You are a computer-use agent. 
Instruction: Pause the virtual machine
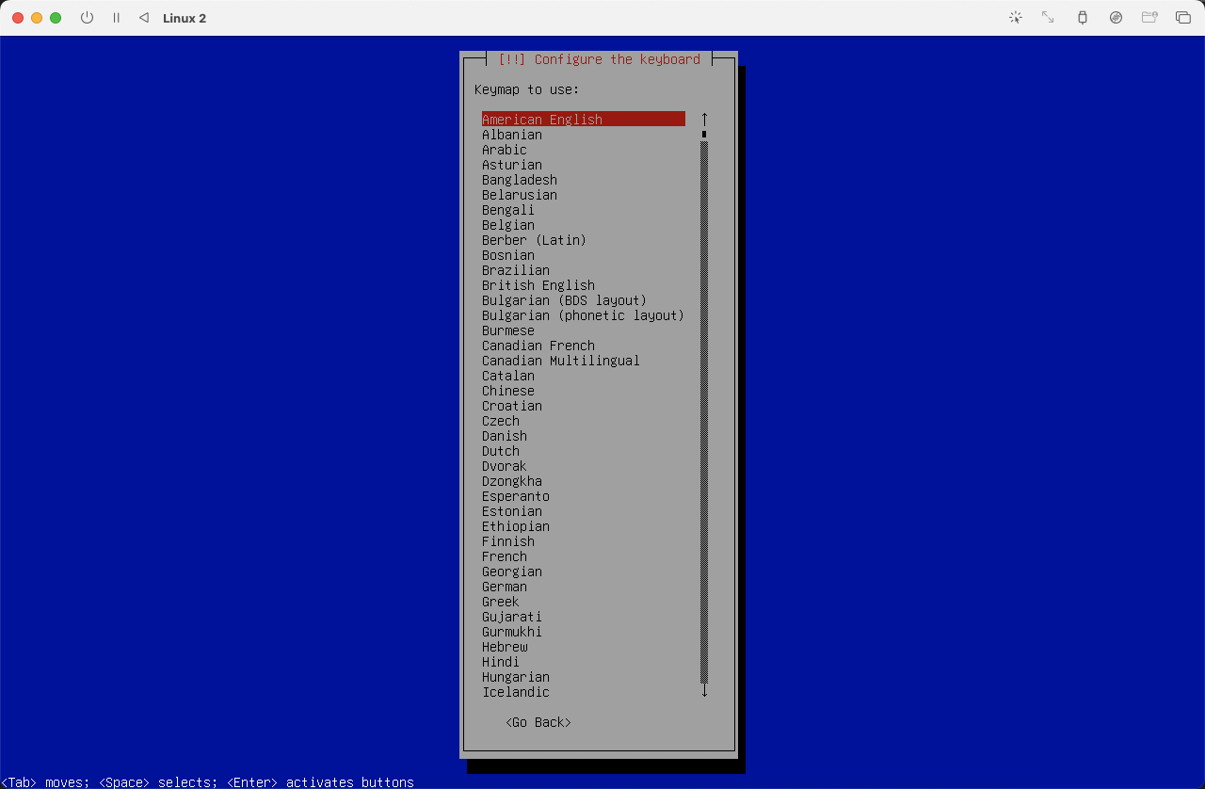117,17
